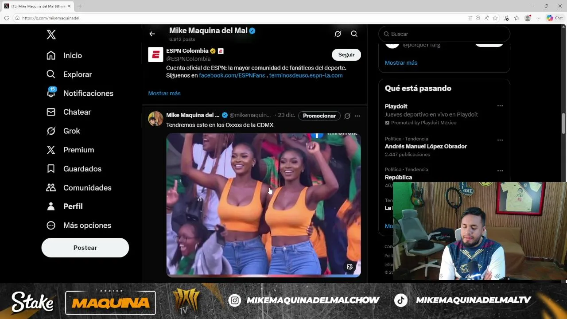Click the Guardados bookmark icon
Screen dimensions: 567x319
pyautogui.click(x=51, y=169)
